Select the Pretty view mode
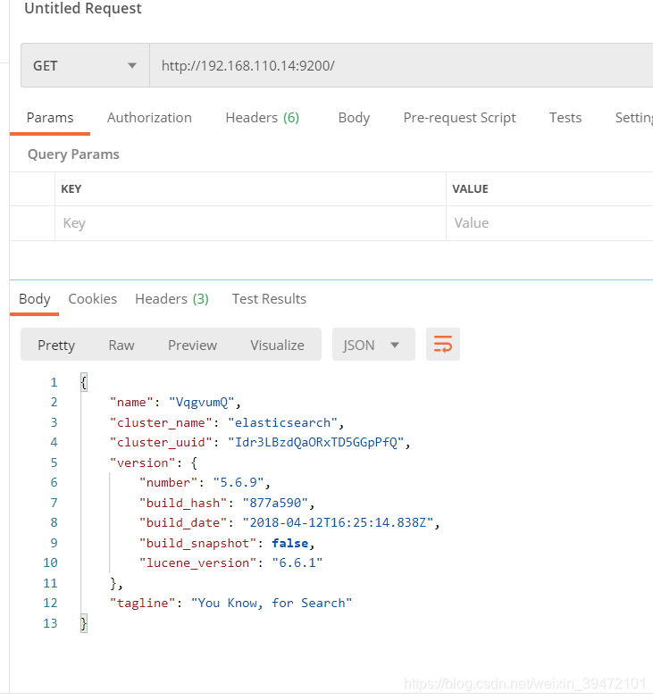Image resolution: width=653 pixels, height=700 pixels. 56,345
